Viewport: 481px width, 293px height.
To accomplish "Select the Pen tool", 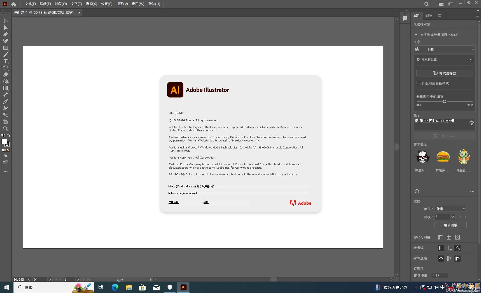I will click(5, 34).
